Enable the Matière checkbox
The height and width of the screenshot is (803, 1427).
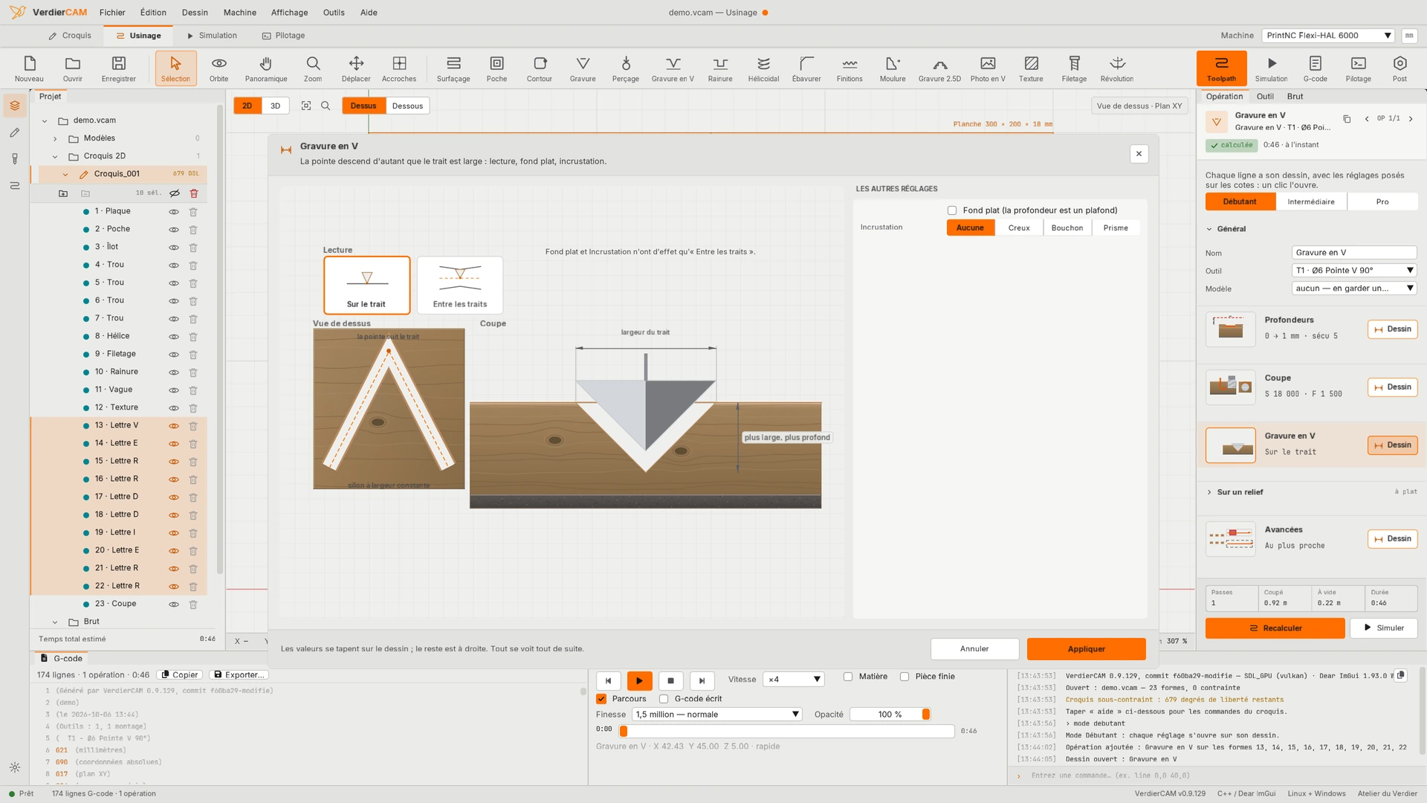coord(848,677)
